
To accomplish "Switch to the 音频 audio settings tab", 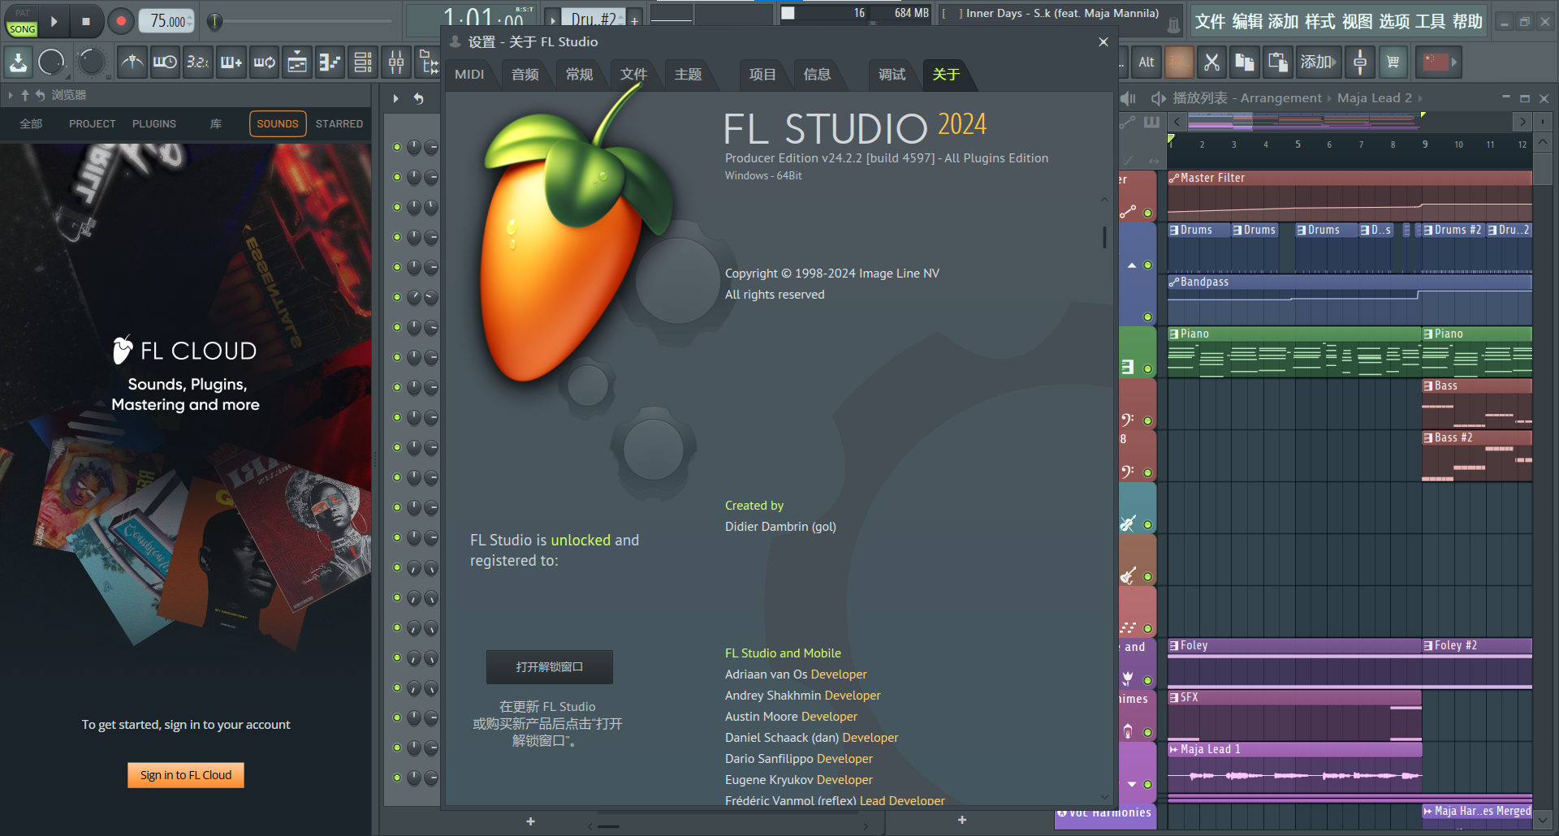I will coord(525,75).
